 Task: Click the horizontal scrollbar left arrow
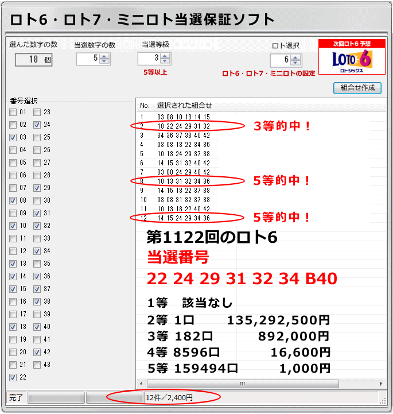[141, 384]
